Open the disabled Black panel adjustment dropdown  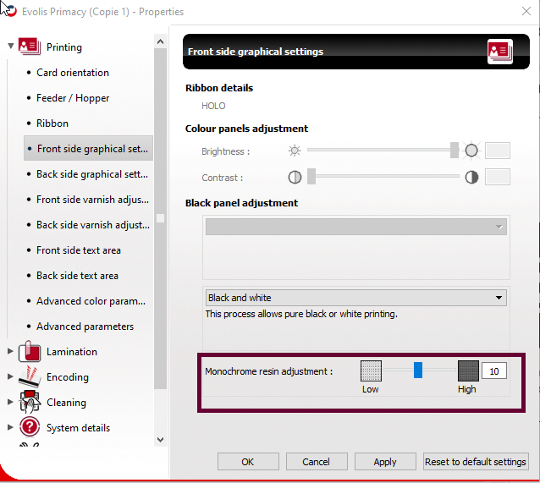[356, 227]
